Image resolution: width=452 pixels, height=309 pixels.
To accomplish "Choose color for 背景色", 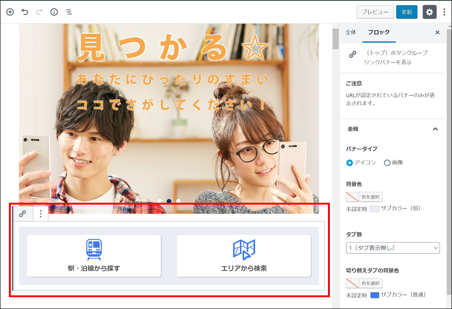I will (364, 197).
